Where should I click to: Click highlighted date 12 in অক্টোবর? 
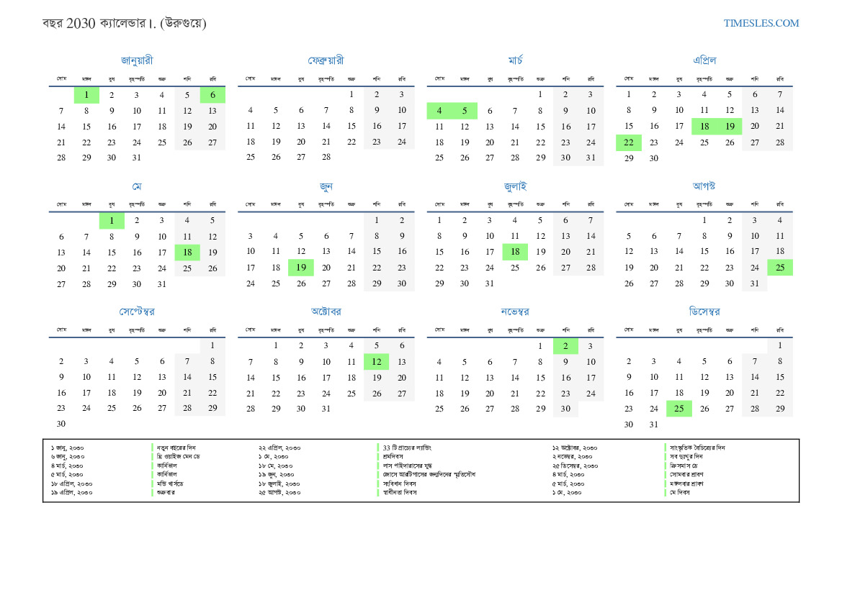click(377, 362)
